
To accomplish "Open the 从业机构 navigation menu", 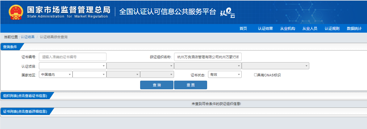I will 288,28.
